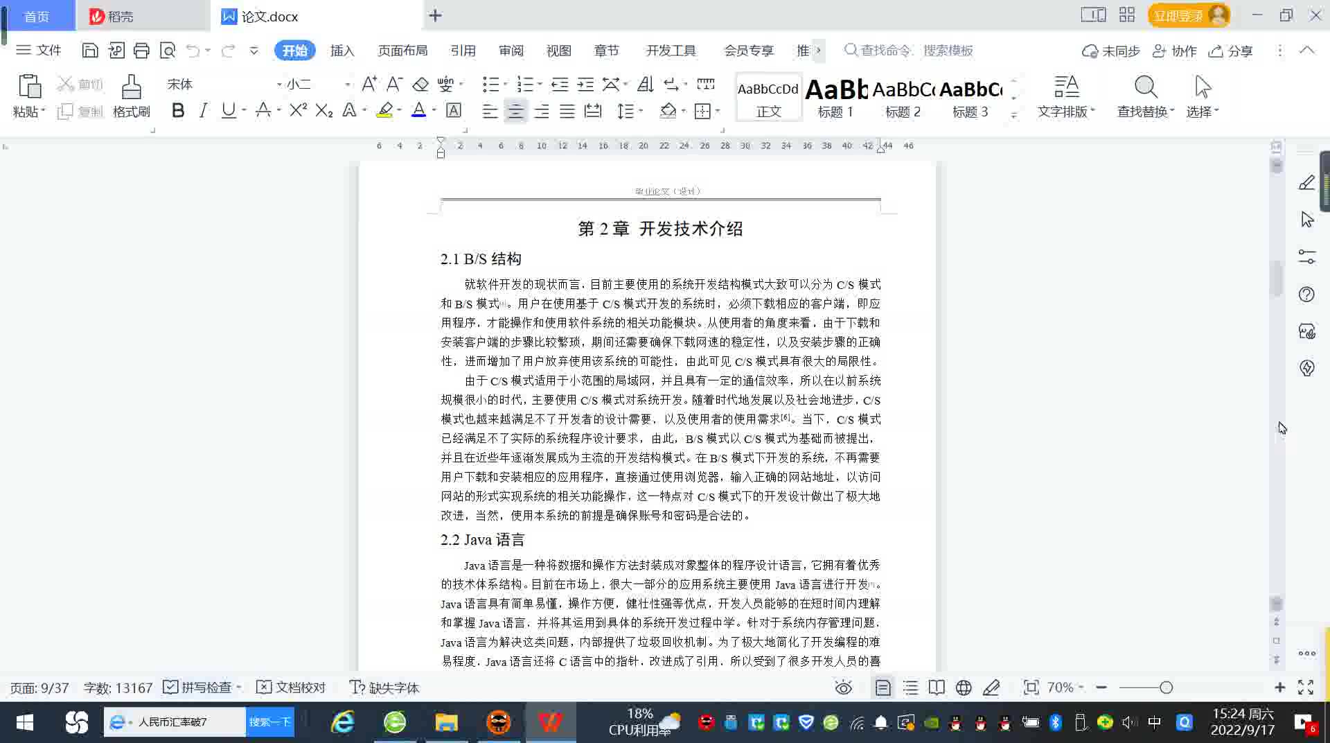Click the 协作 collaborate button
This screenshot has width=1330, height=743.
point(1175,51)
